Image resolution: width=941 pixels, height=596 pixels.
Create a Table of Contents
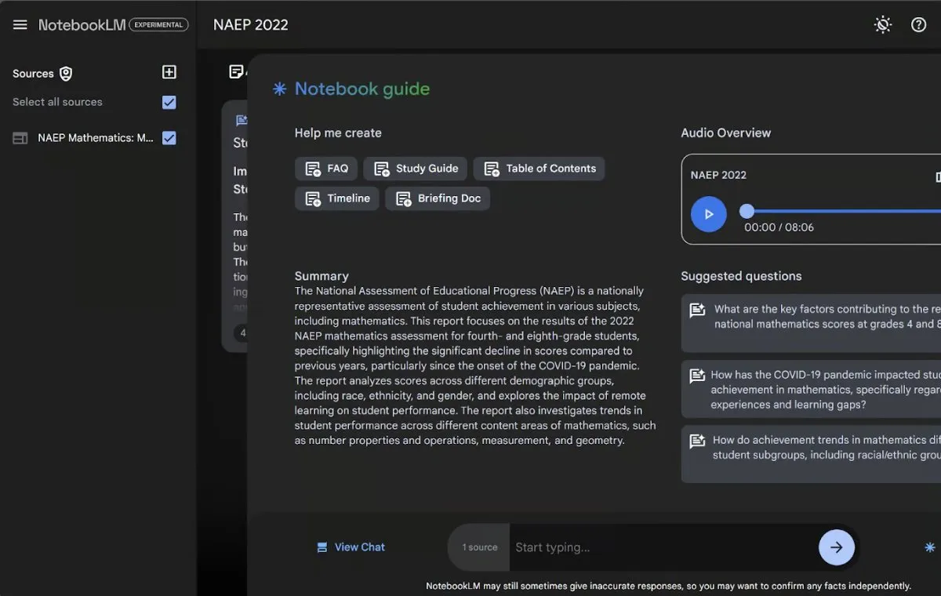pyautogui.click(x=539, y=169)
